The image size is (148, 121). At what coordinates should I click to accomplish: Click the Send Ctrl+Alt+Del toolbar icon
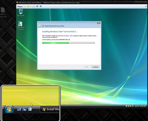point(34,7)
